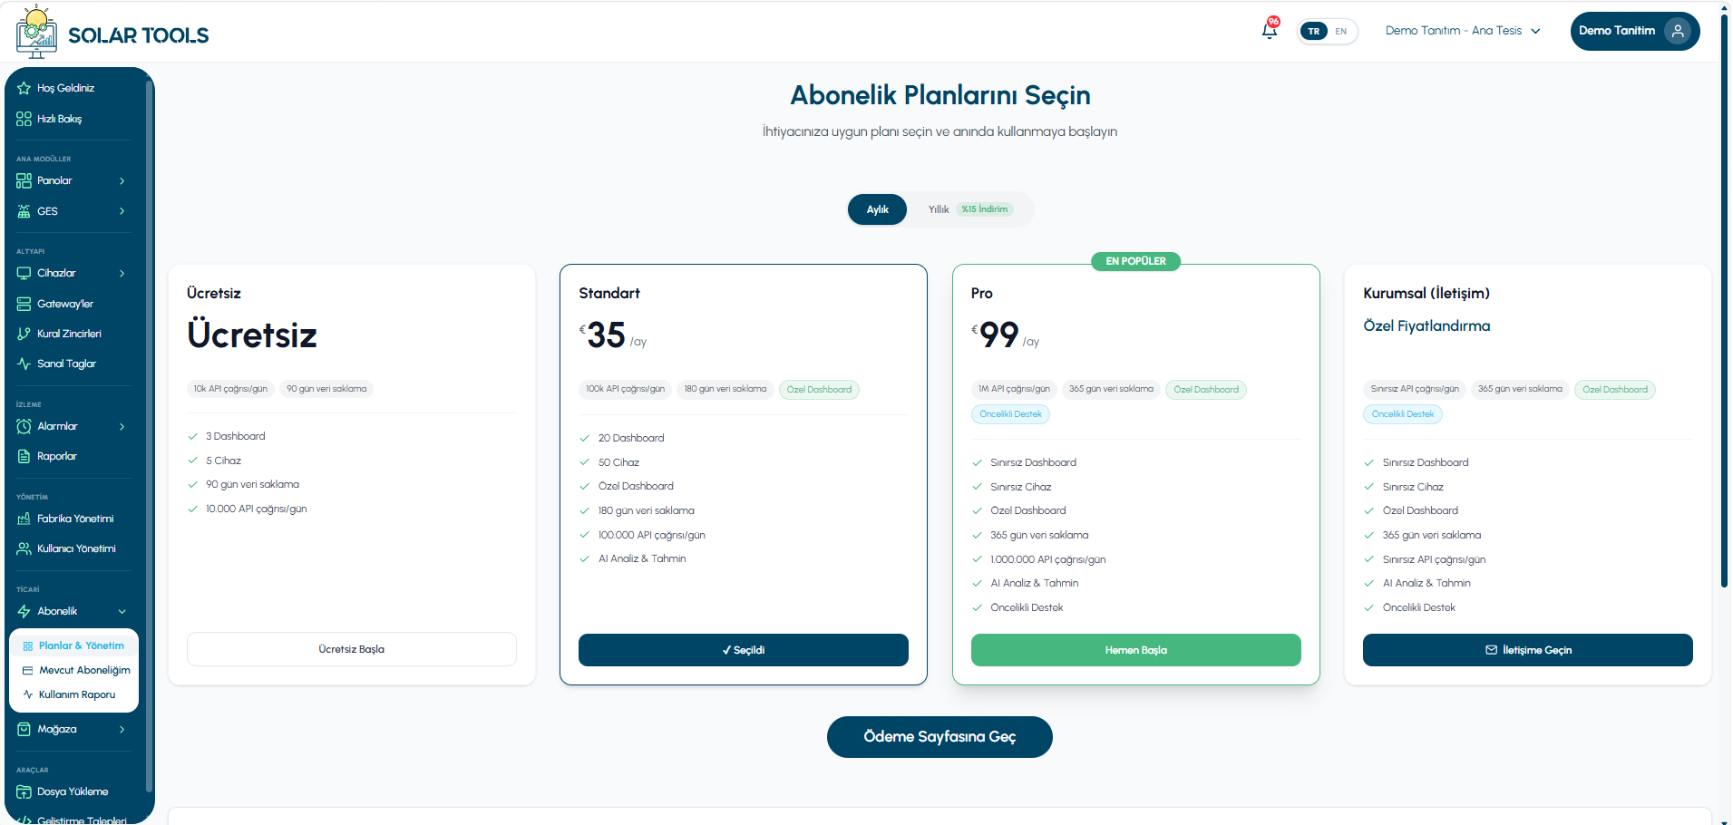Click '10k API çağrısı/gün' tag

(x=230, y=389)
